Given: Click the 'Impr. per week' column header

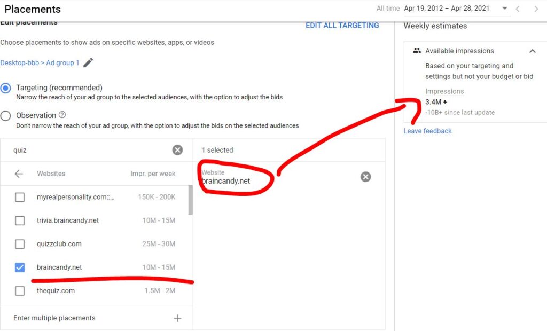Looking at the screenshot, I should click(153, 174).
